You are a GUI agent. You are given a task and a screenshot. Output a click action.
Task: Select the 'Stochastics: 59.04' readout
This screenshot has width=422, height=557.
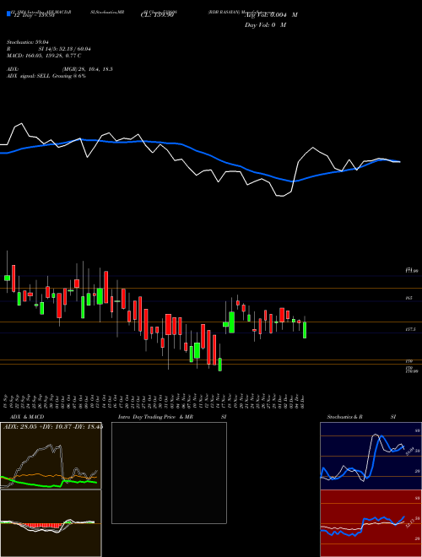point(27,42)
